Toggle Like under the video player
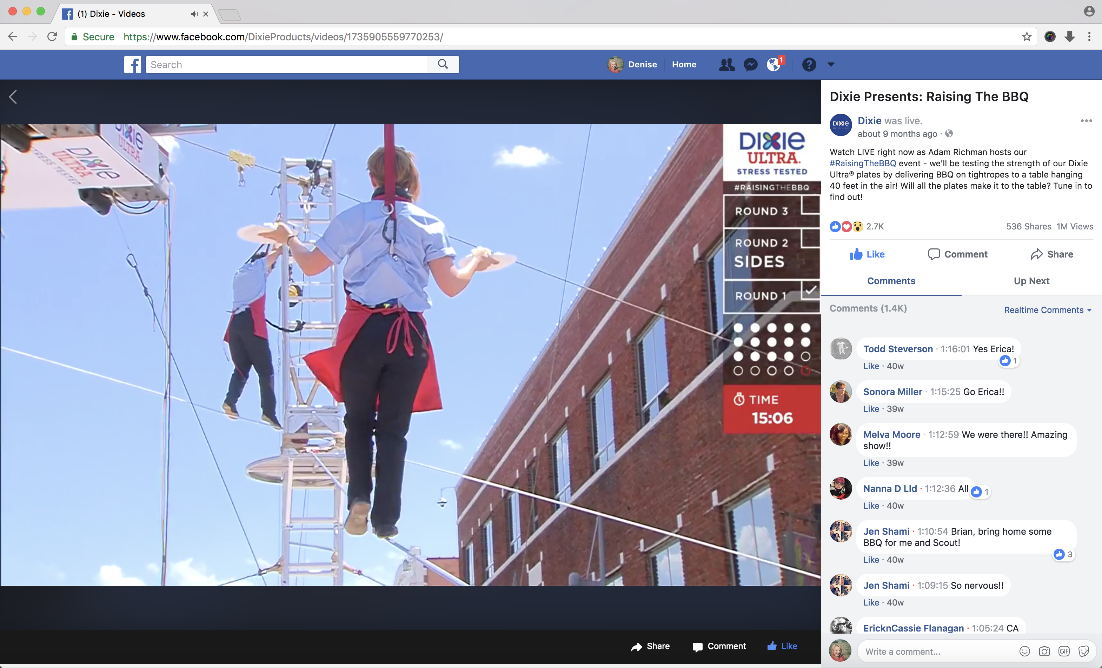The height and width of the screenshot is (668, 1102). [x=782, y=646]
